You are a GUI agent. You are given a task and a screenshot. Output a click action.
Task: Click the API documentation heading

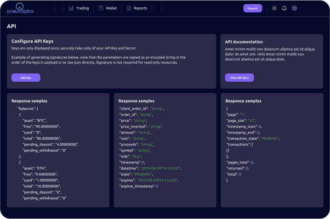[244, 42]
